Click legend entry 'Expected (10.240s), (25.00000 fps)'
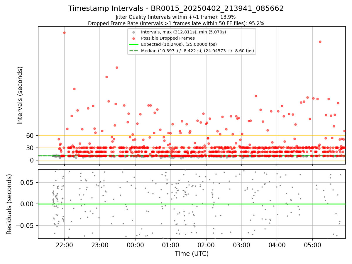This screenshot has width=352, height=264. click(x=179, y=44)
